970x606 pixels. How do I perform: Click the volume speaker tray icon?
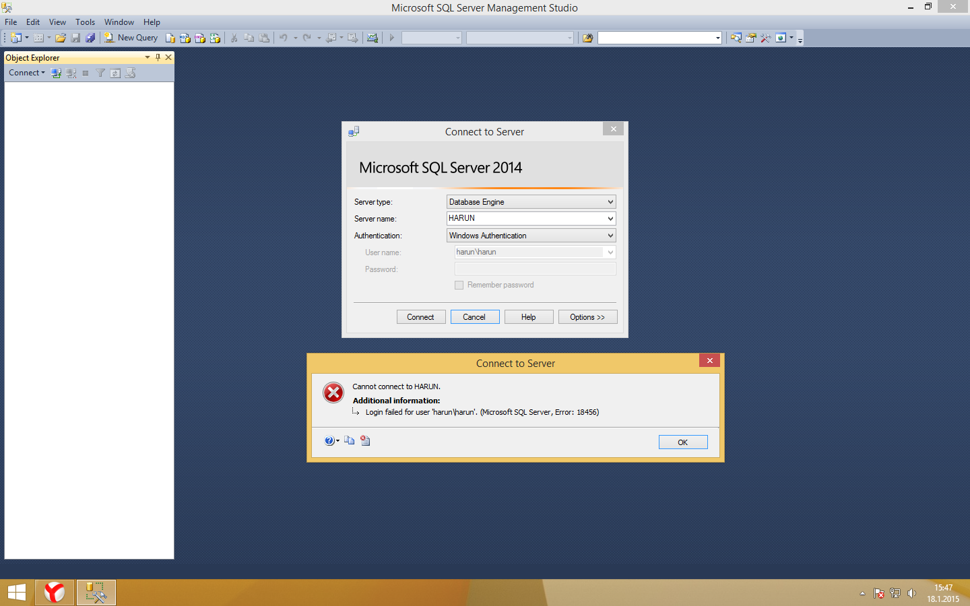click(911, 593)
